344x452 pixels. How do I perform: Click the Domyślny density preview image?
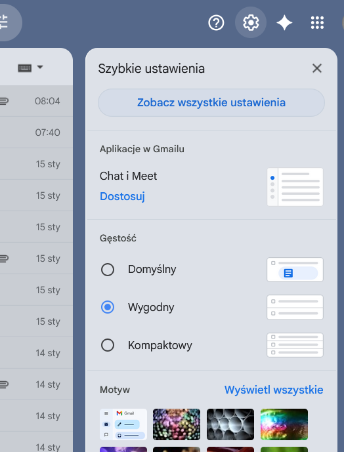coord(295,270)
